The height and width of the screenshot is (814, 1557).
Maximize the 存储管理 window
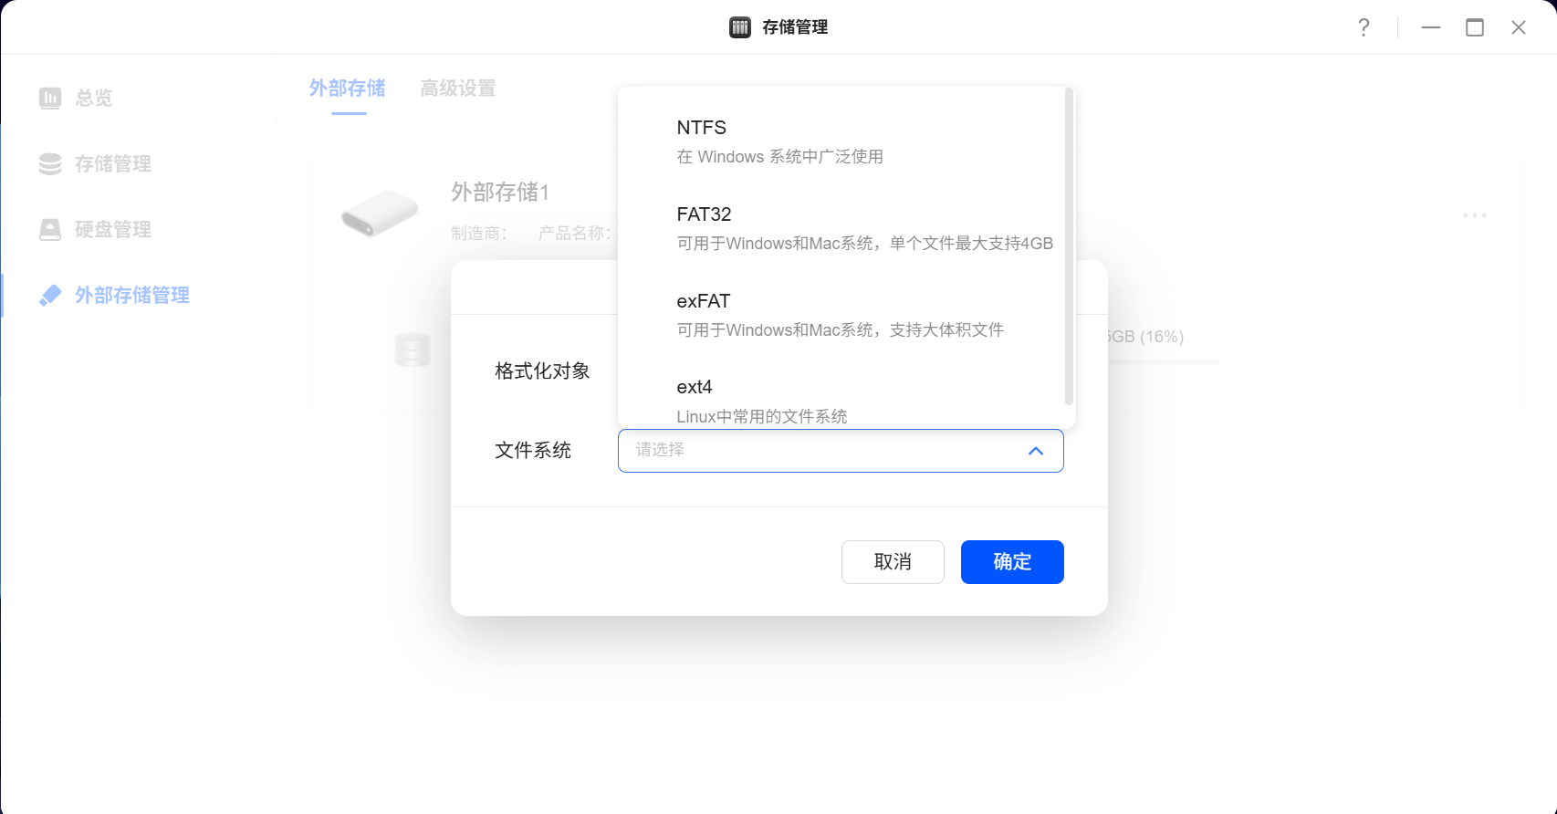tap(1475, 27)
